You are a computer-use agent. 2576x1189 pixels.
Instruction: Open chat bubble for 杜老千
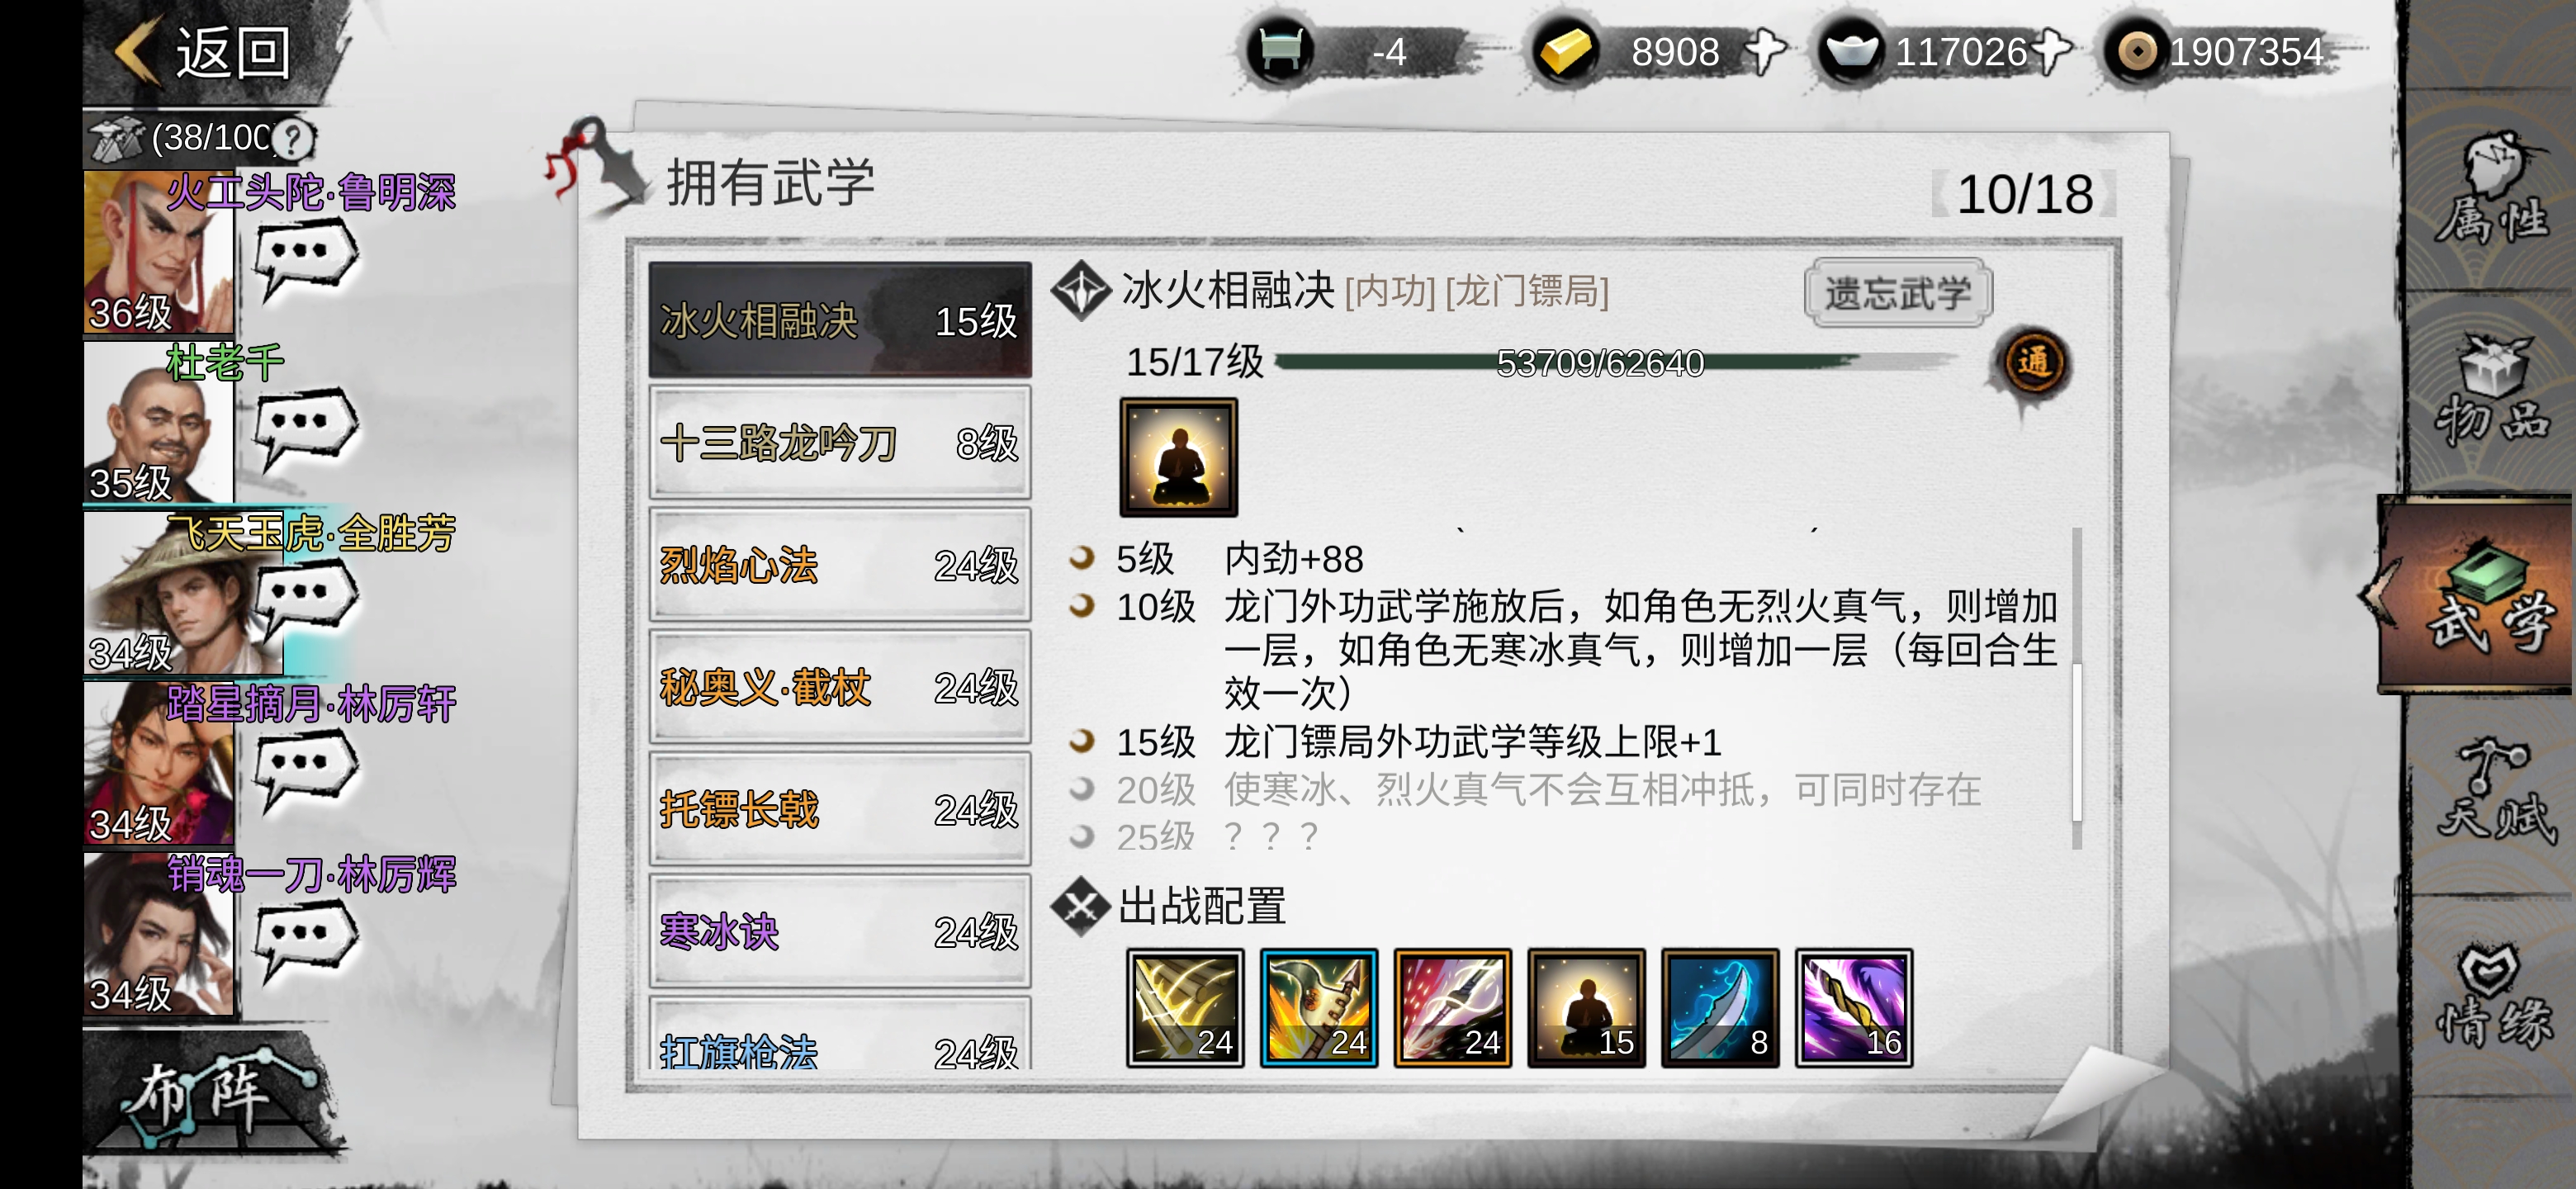tap(305, 427)
